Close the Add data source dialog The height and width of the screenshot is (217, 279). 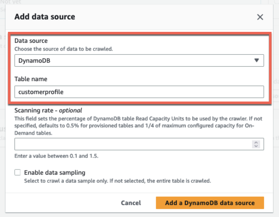point(260,17)
